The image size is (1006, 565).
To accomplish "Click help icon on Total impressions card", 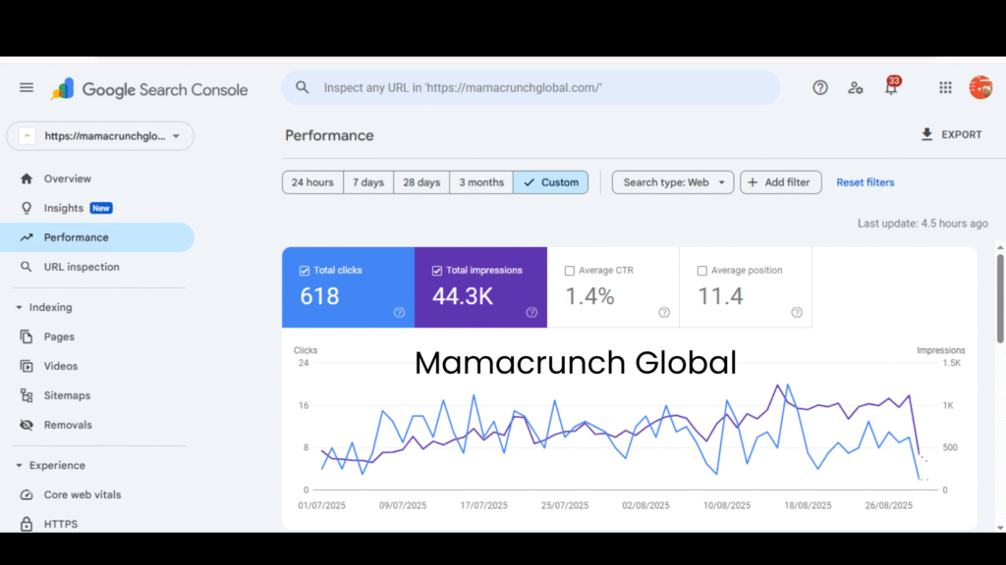I will coord(531,313).
